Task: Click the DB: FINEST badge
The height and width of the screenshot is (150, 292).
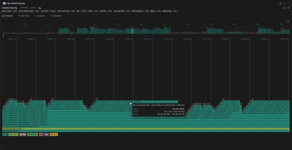Action: pyautogui.click(x=82, y=11)
